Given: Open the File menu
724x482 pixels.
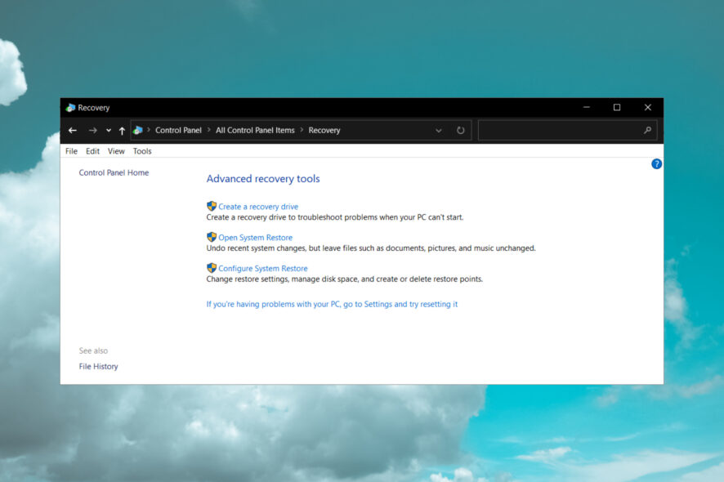Looking at the screenshot, I should [x=70, y=150].
